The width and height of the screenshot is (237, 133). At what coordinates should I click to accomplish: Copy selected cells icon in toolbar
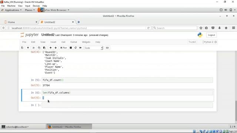39,48
